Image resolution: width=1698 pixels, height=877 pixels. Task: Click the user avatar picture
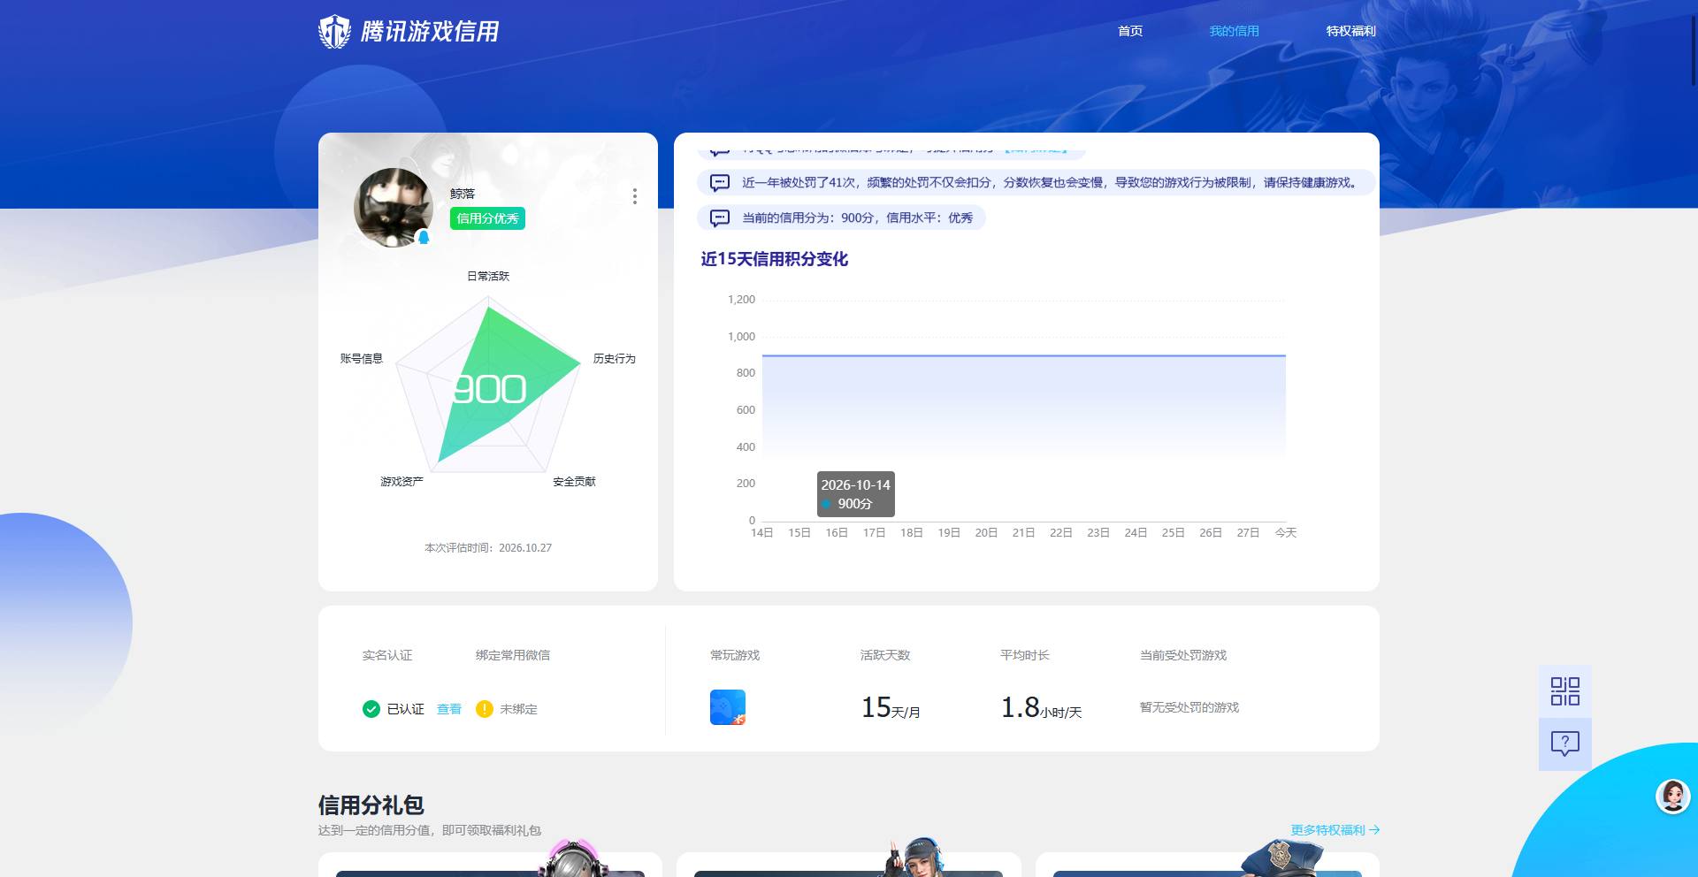coord(394,207)
